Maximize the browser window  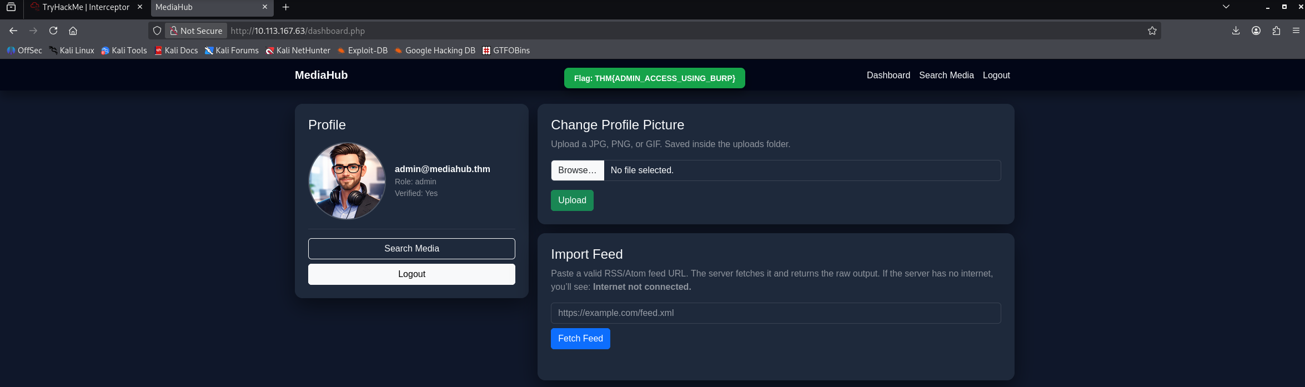[x=1284, y=7]
